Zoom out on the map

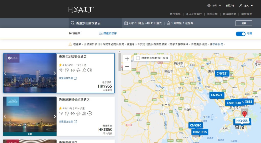[127, 67]
